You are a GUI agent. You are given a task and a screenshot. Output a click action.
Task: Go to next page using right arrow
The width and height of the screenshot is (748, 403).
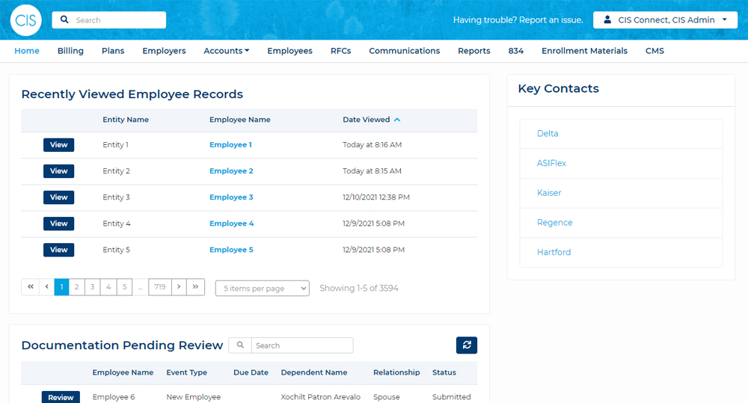179,287
